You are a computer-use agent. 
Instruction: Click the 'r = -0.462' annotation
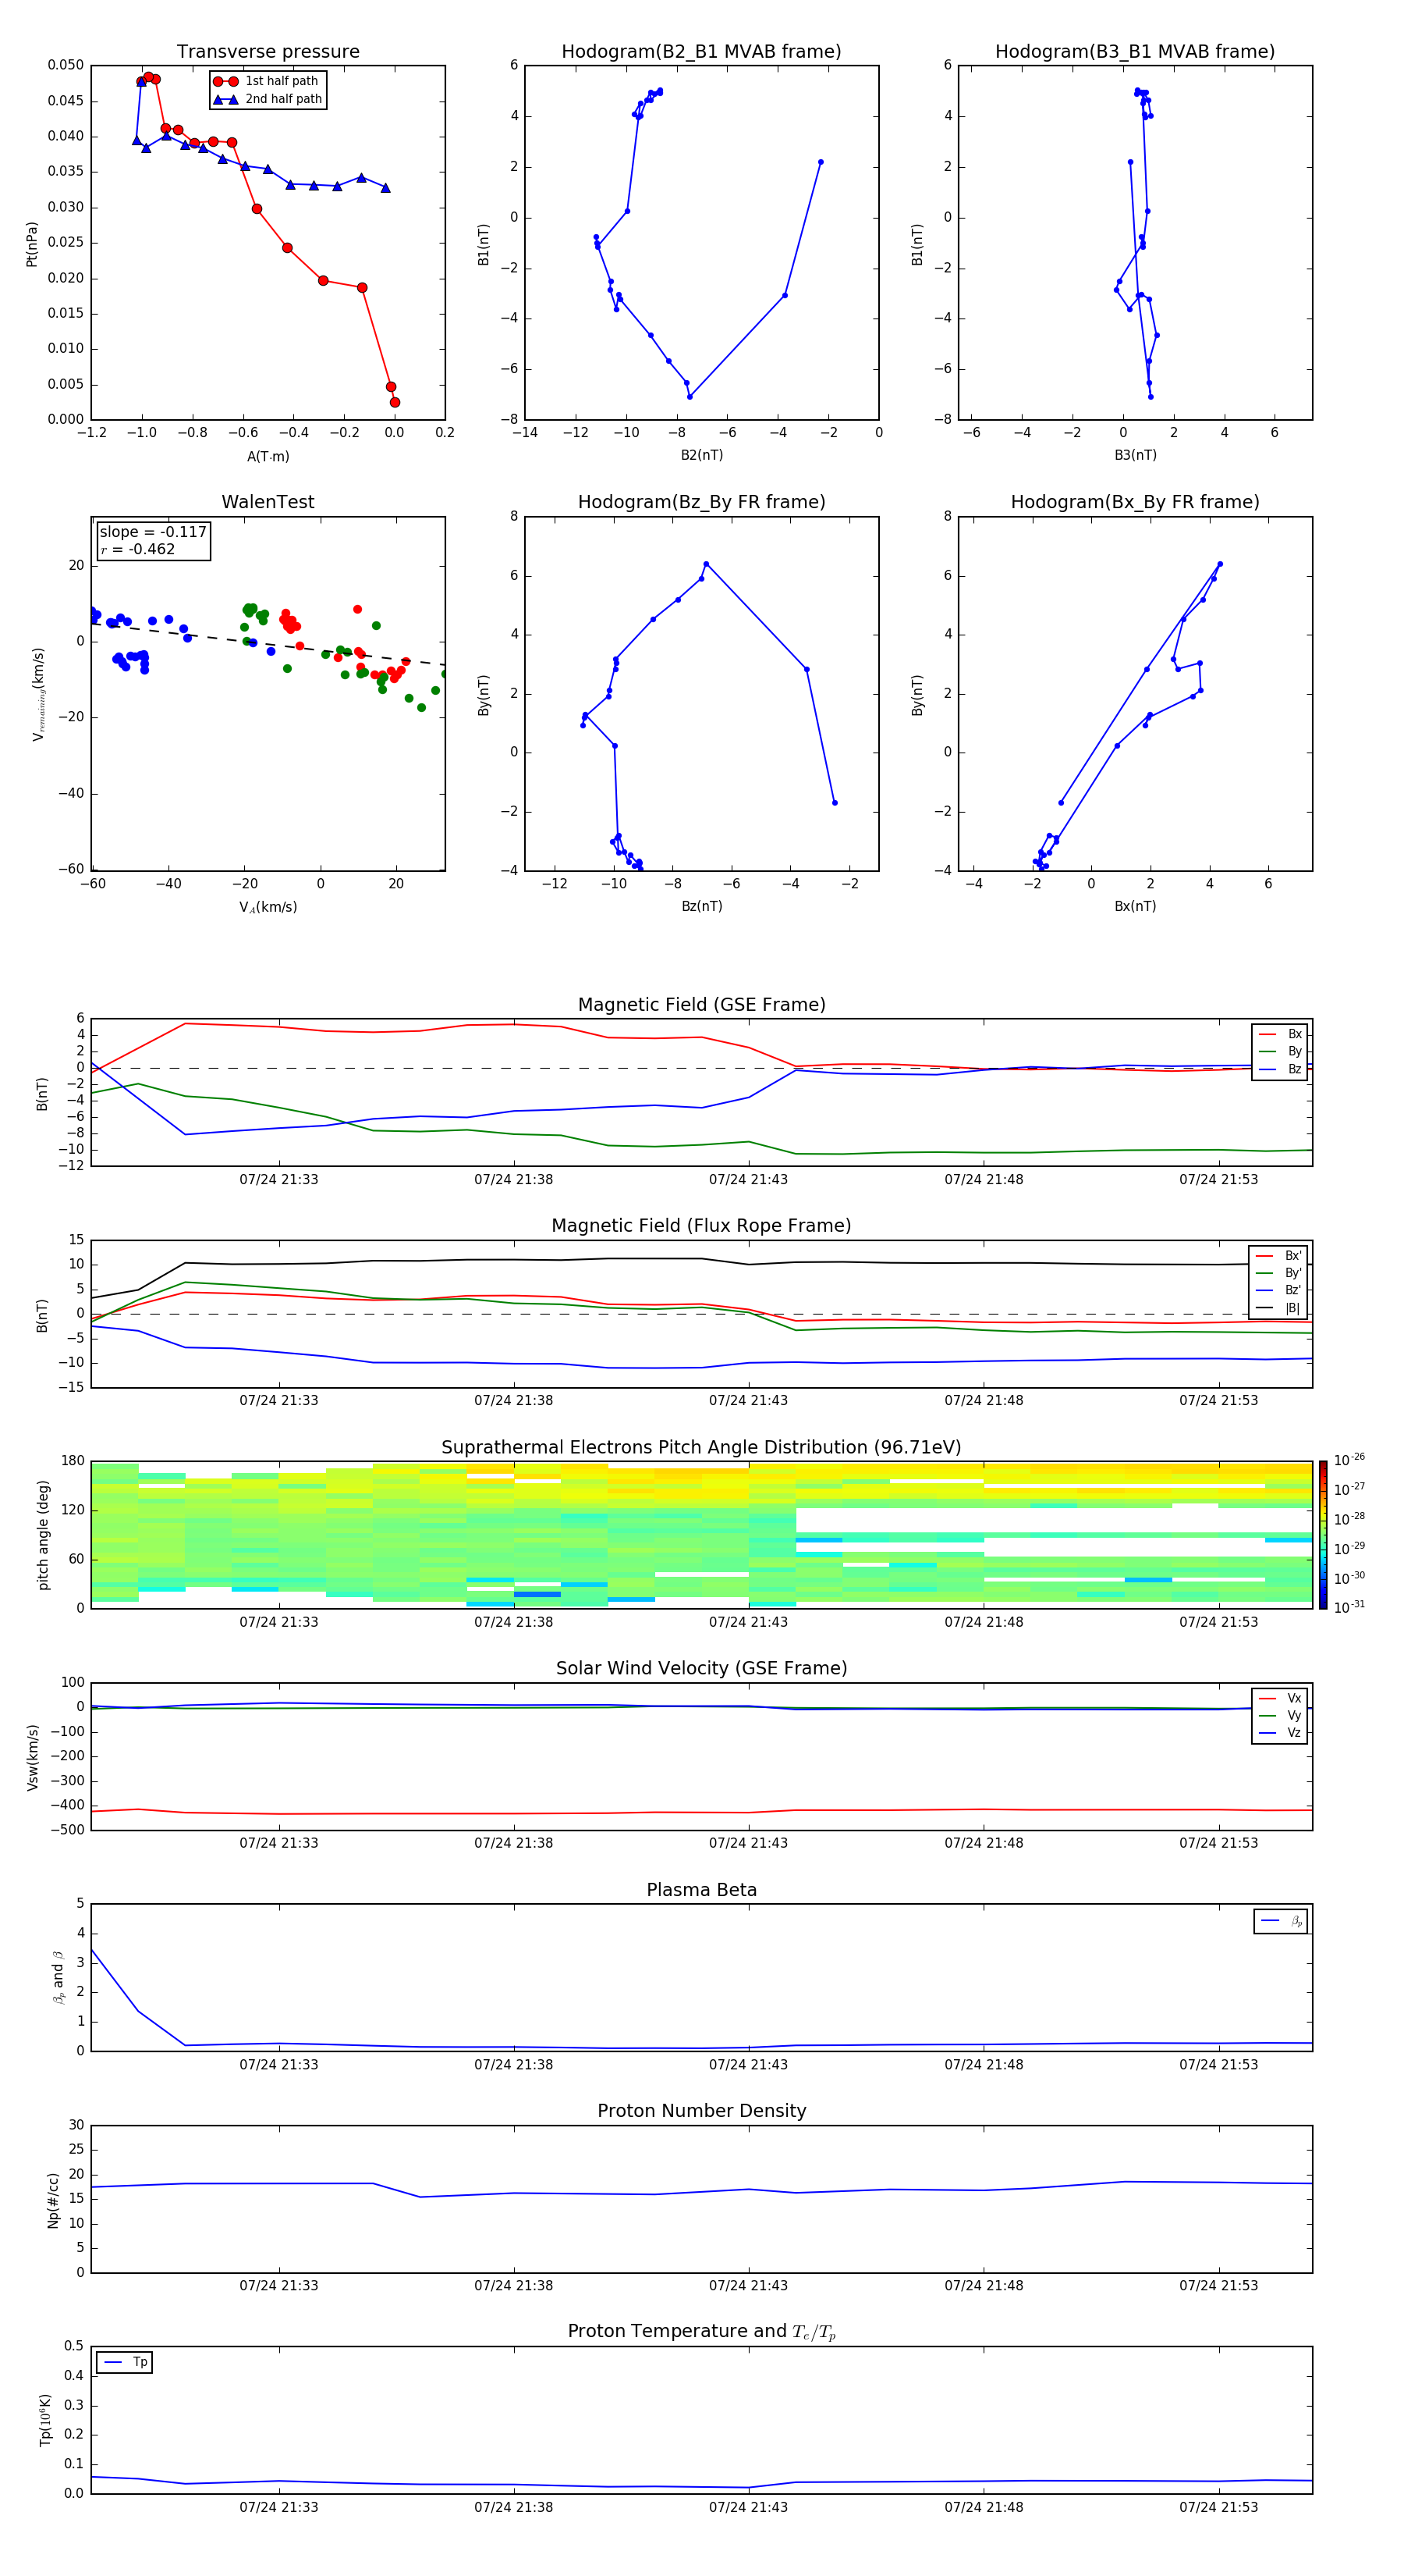[138, 549]
